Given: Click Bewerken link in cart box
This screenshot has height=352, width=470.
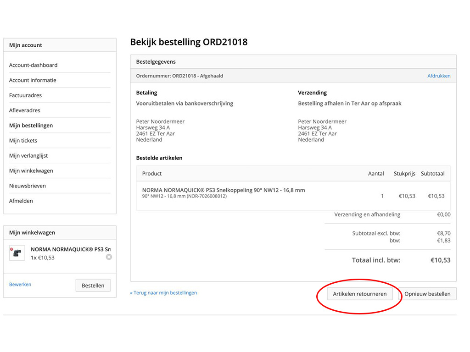Looking at the screenshot, I should pos(20,285).
